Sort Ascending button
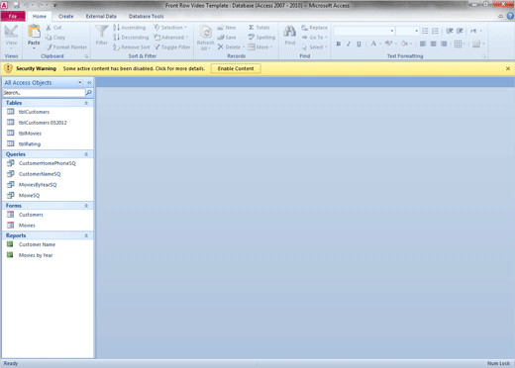The width and height of the screenshot is (515, 368). (x=130, y=28)
